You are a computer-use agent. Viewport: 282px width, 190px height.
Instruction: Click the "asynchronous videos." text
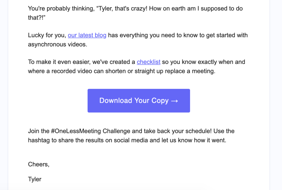click(x=58, y=44)
